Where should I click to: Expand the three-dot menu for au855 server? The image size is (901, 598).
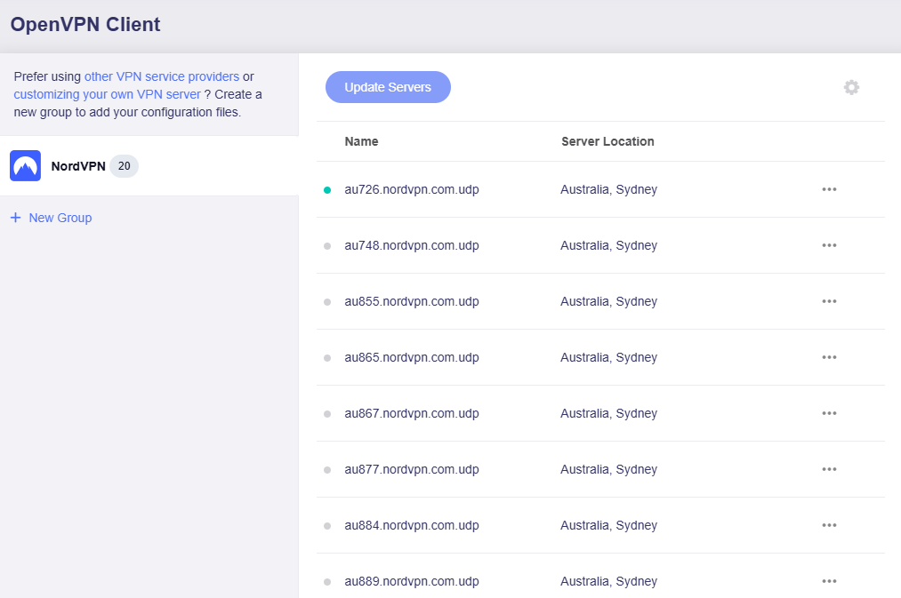829,301
